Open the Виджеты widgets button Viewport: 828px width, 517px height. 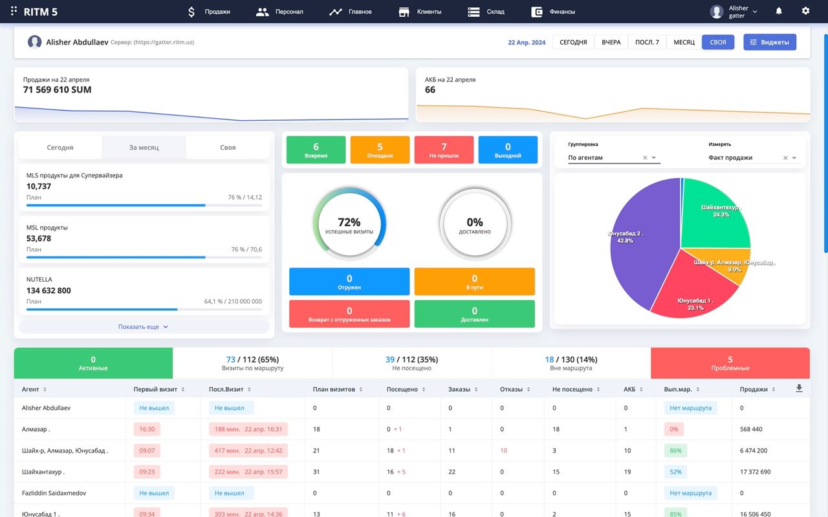(770, 42)
